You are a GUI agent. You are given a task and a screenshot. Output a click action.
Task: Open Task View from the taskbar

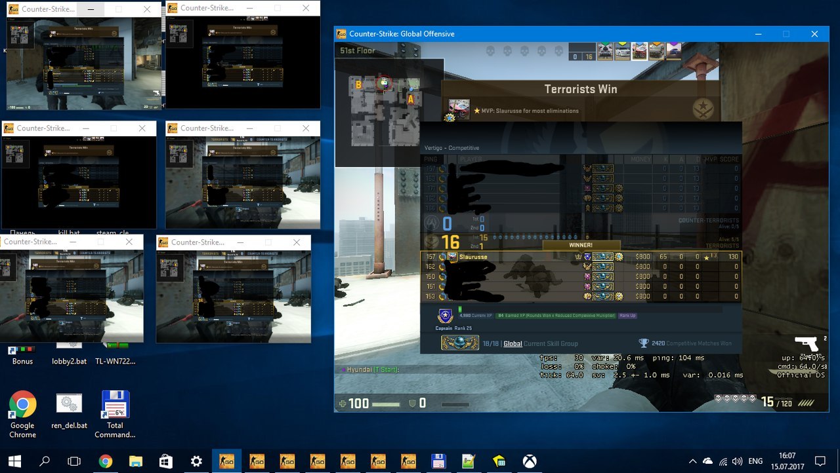(x=75, y=461)
